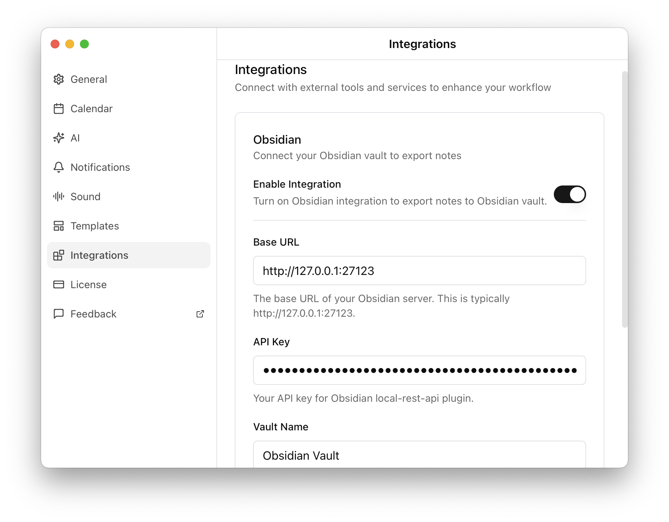The image size is (669, 522).
Task: Go to the License section
Action: pos(88,284)
